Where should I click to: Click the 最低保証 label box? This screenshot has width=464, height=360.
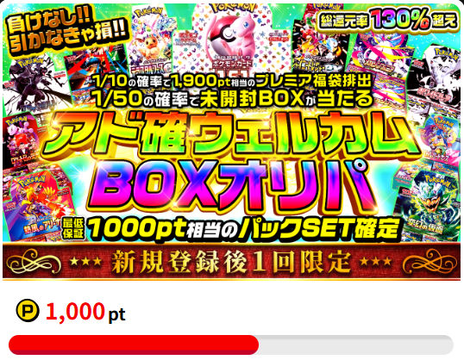73,229
